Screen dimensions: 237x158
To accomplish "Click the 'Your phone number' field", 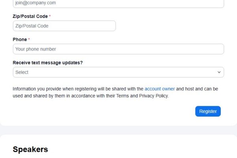I will point(118,49).
